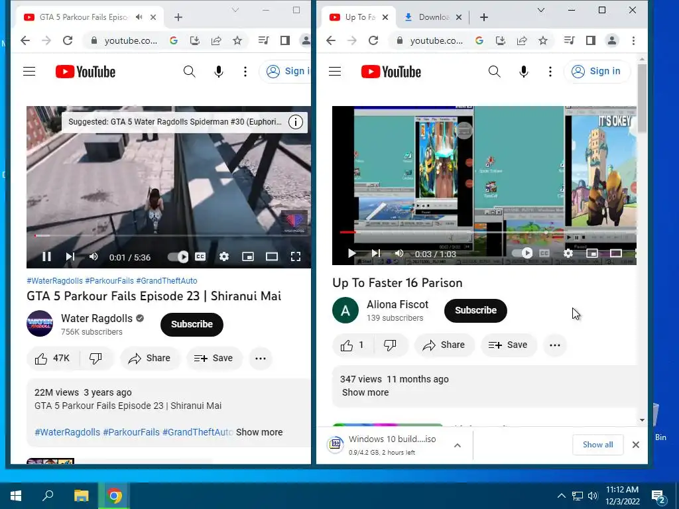Open more actions under GTA 5 video
This screenshot has width=679, height=509.
point(260,359)
